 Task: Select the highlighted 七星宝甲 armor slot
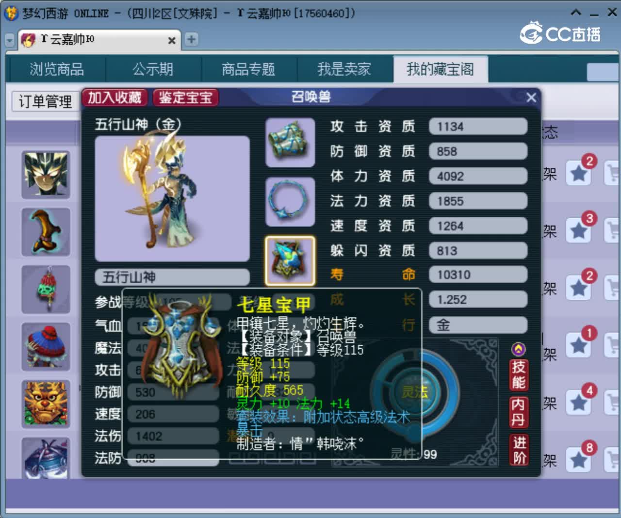[x=290, y=260]
